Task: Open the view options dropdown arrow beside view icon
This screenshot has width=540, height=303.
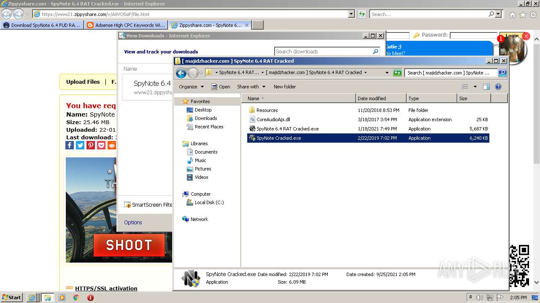Action: (475, 87)
